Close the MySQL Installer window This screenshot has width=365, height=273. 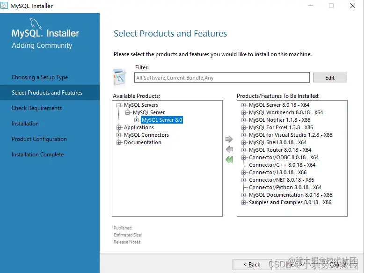(x=353, y=6)
